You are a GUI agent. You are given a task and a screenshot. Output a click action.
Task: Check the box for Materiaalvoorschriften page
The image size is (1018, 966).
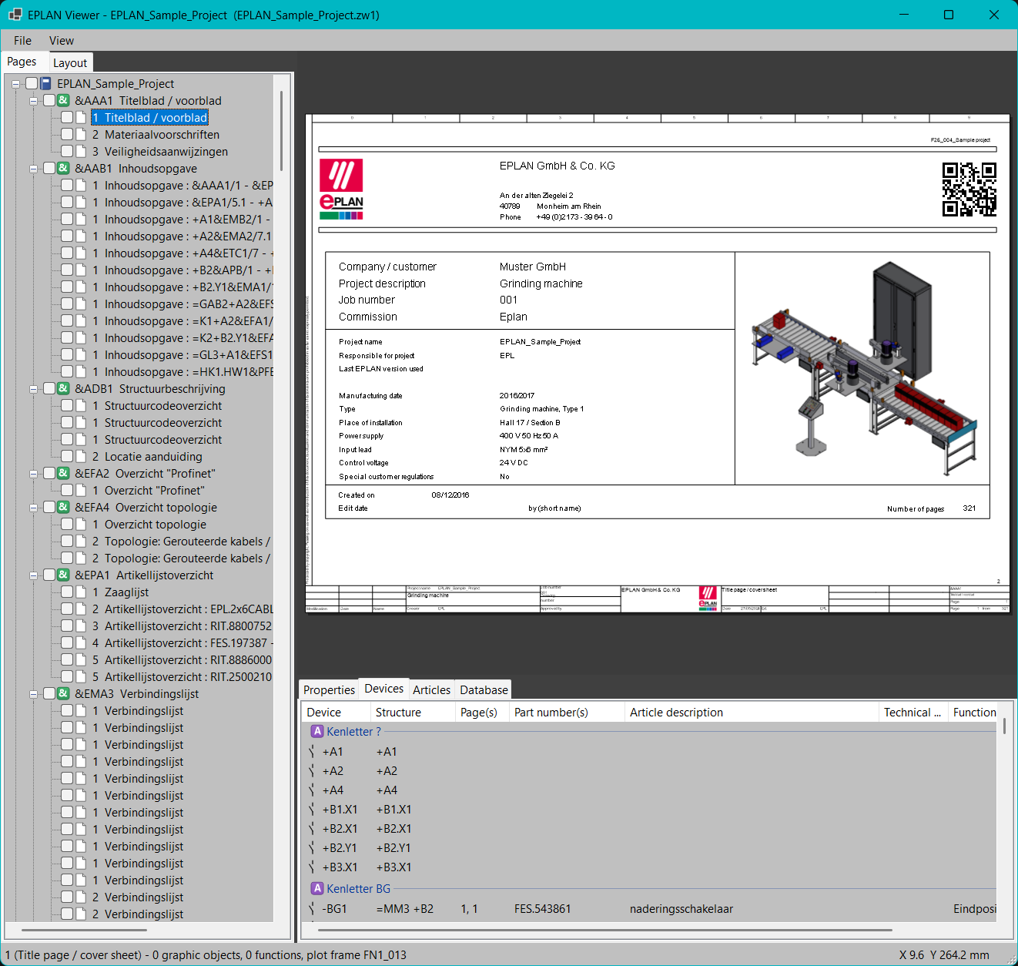click(67, 134)
